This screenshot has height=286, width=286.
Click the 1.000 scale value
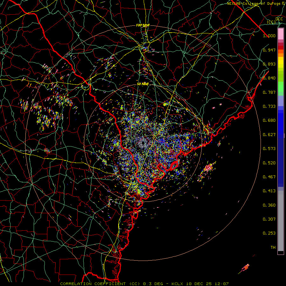point(269,36)
